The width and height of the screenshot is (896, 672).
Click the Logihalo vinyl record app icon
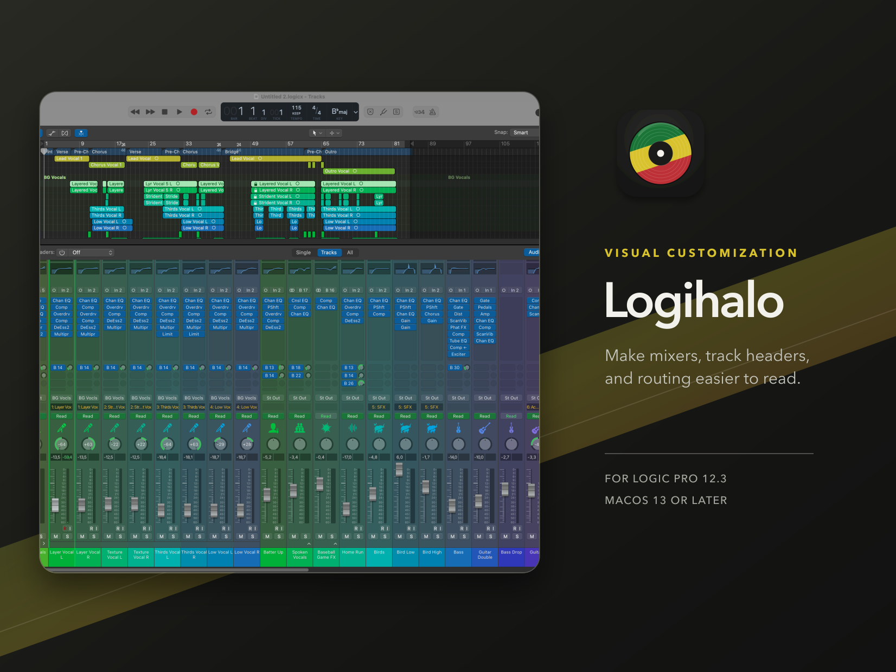pos(661,153)
